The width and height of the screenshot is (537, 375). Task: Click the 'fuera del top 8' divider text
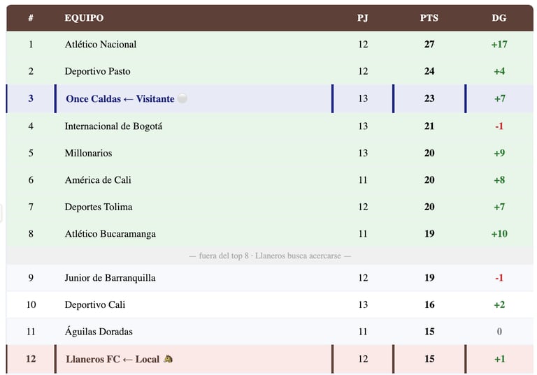point(270,256)
